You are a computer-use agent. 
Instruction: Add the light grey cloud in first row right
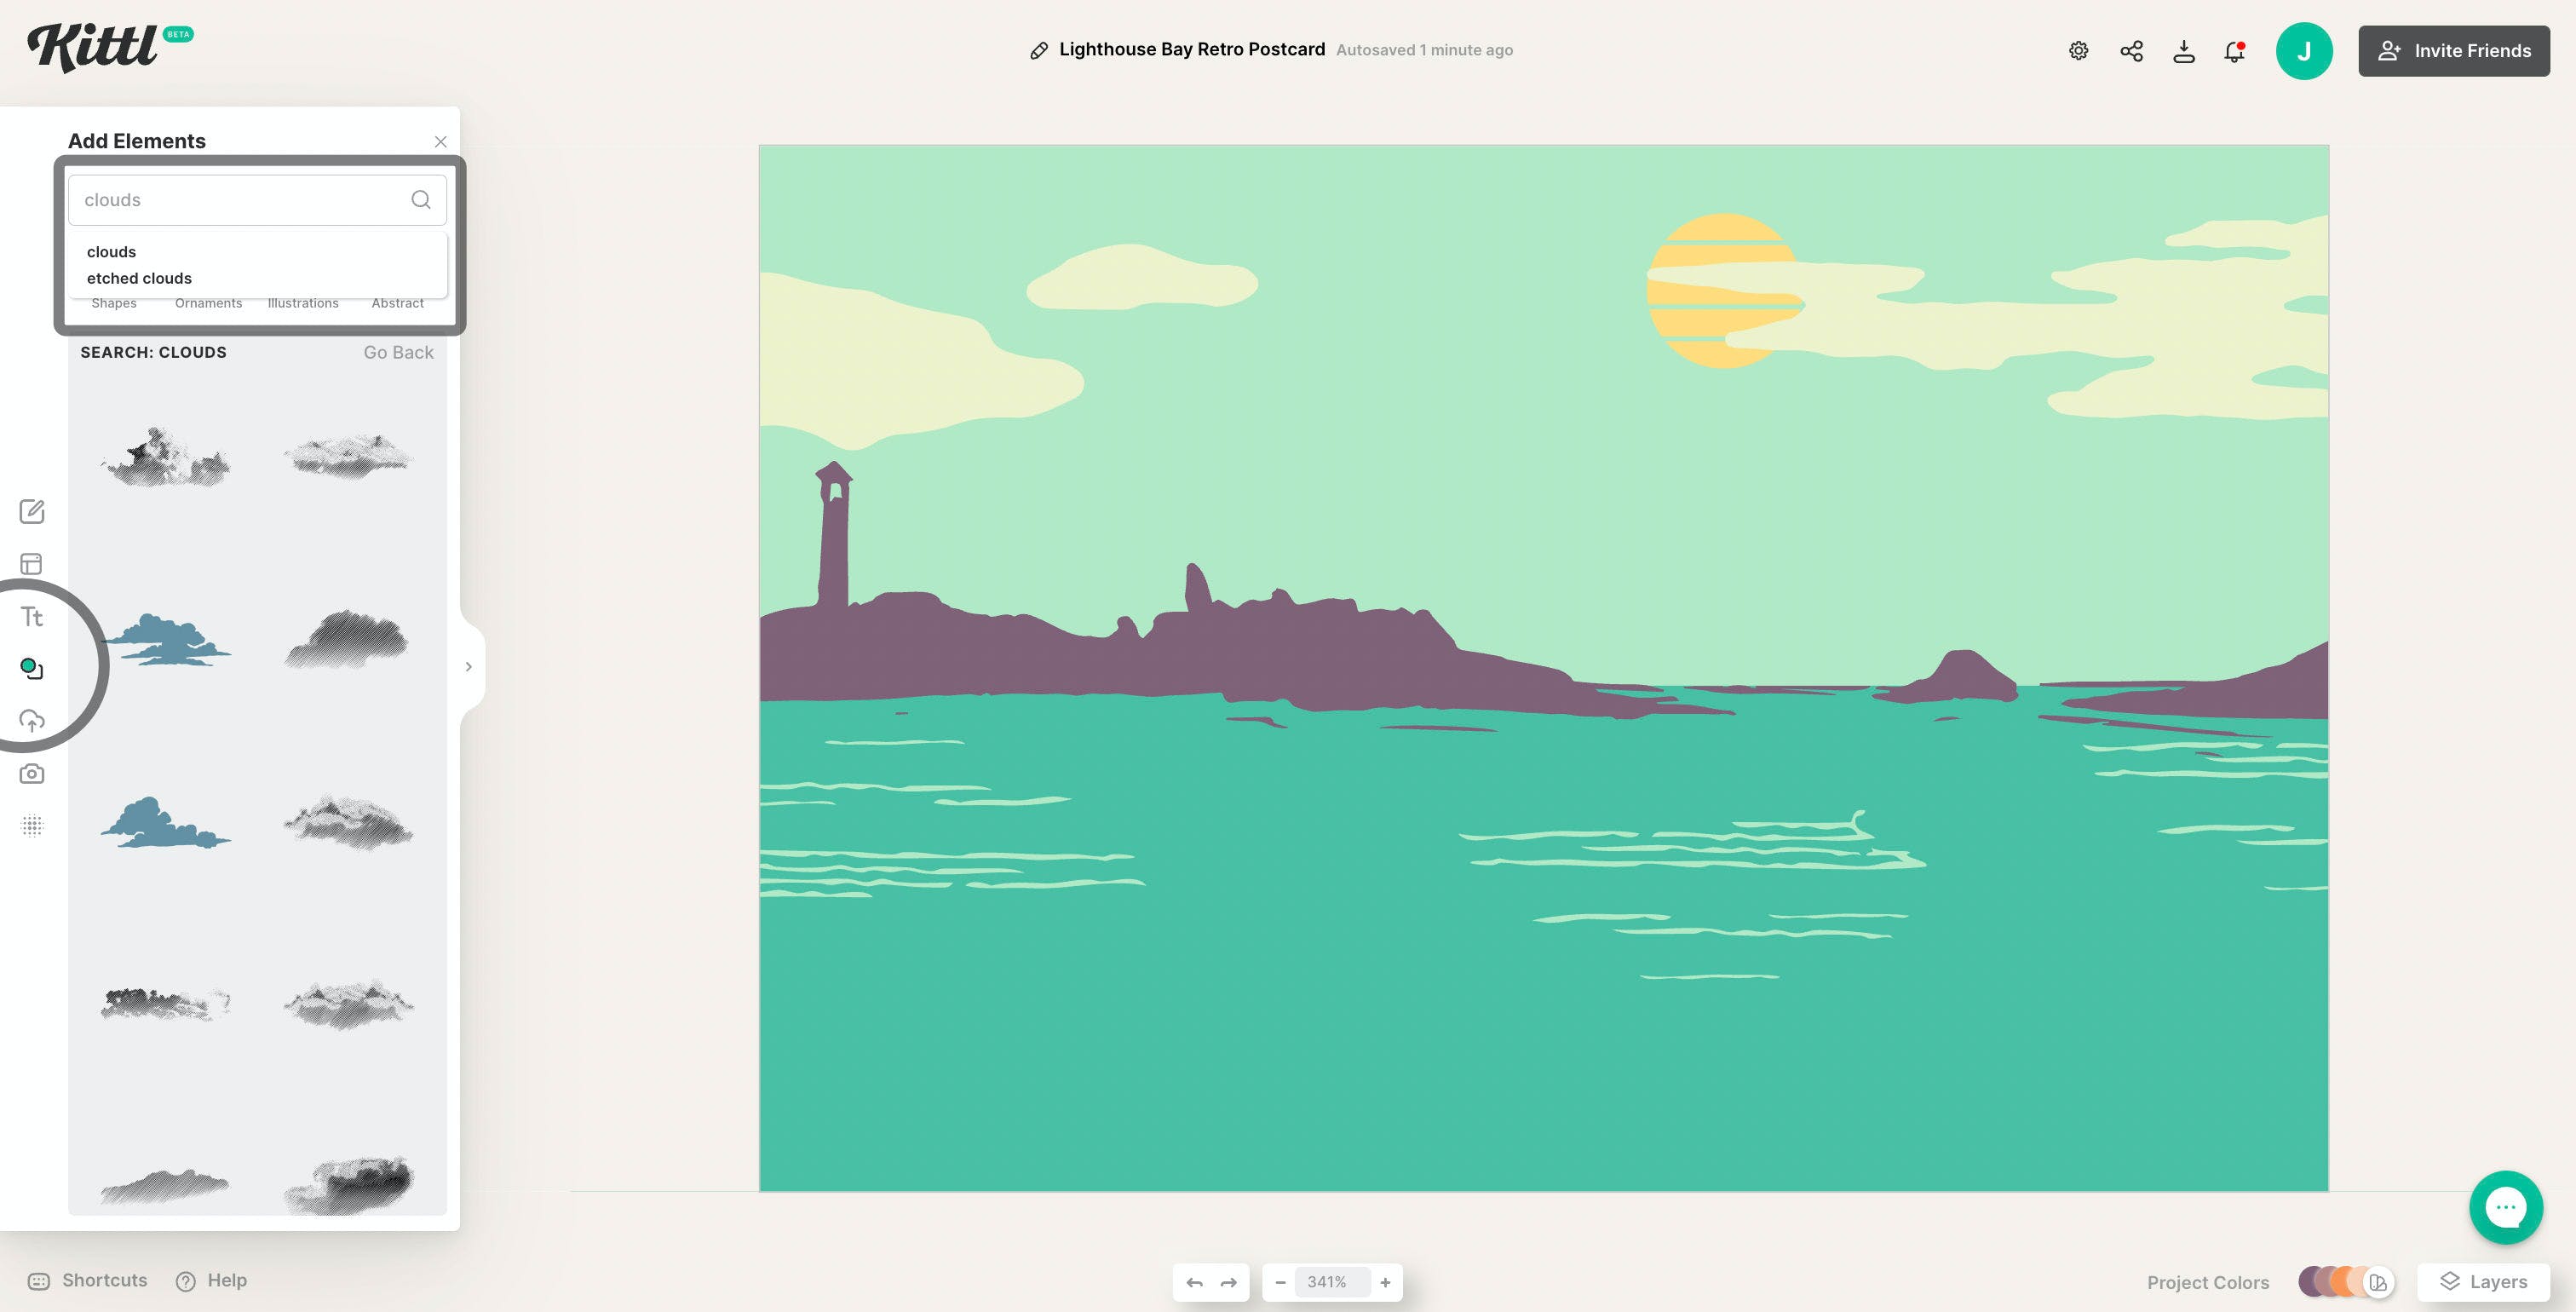348,456
